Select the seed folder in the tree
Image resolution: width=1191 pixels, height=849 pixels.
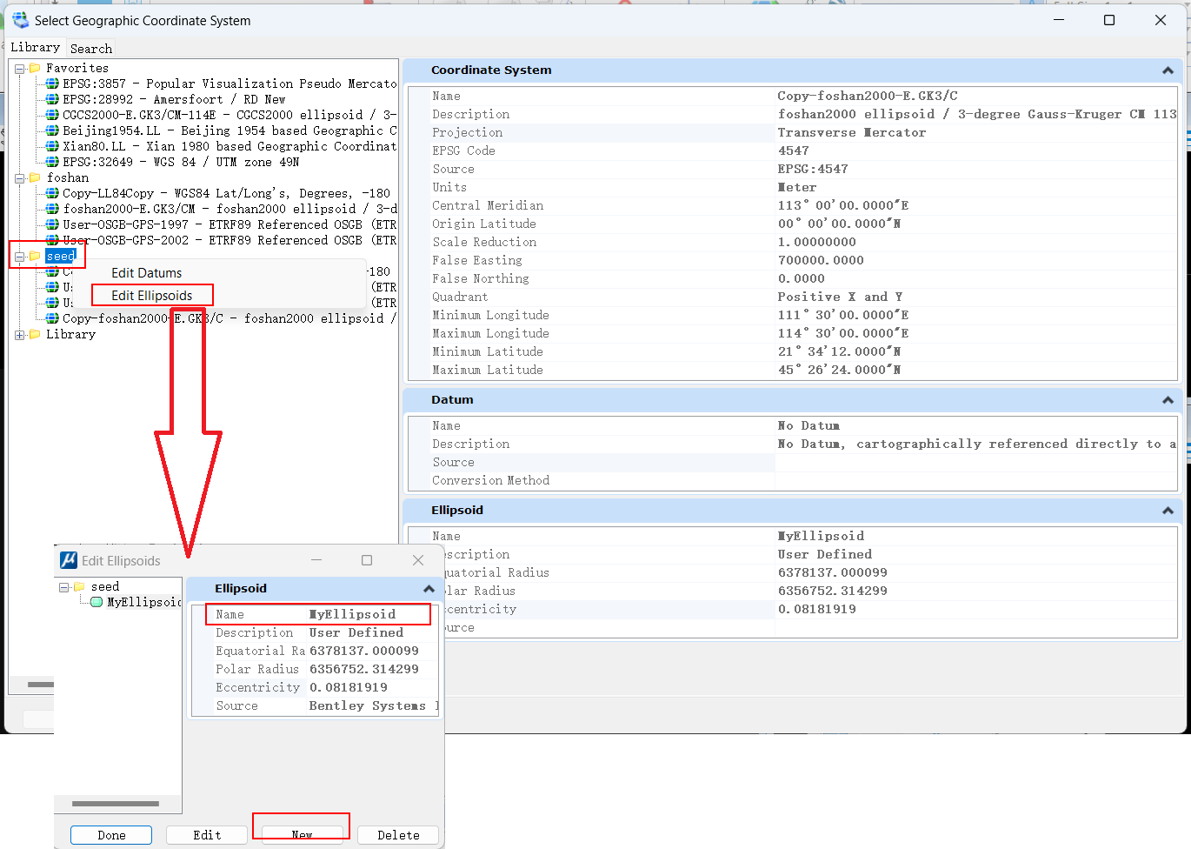(x=60, y=256)
